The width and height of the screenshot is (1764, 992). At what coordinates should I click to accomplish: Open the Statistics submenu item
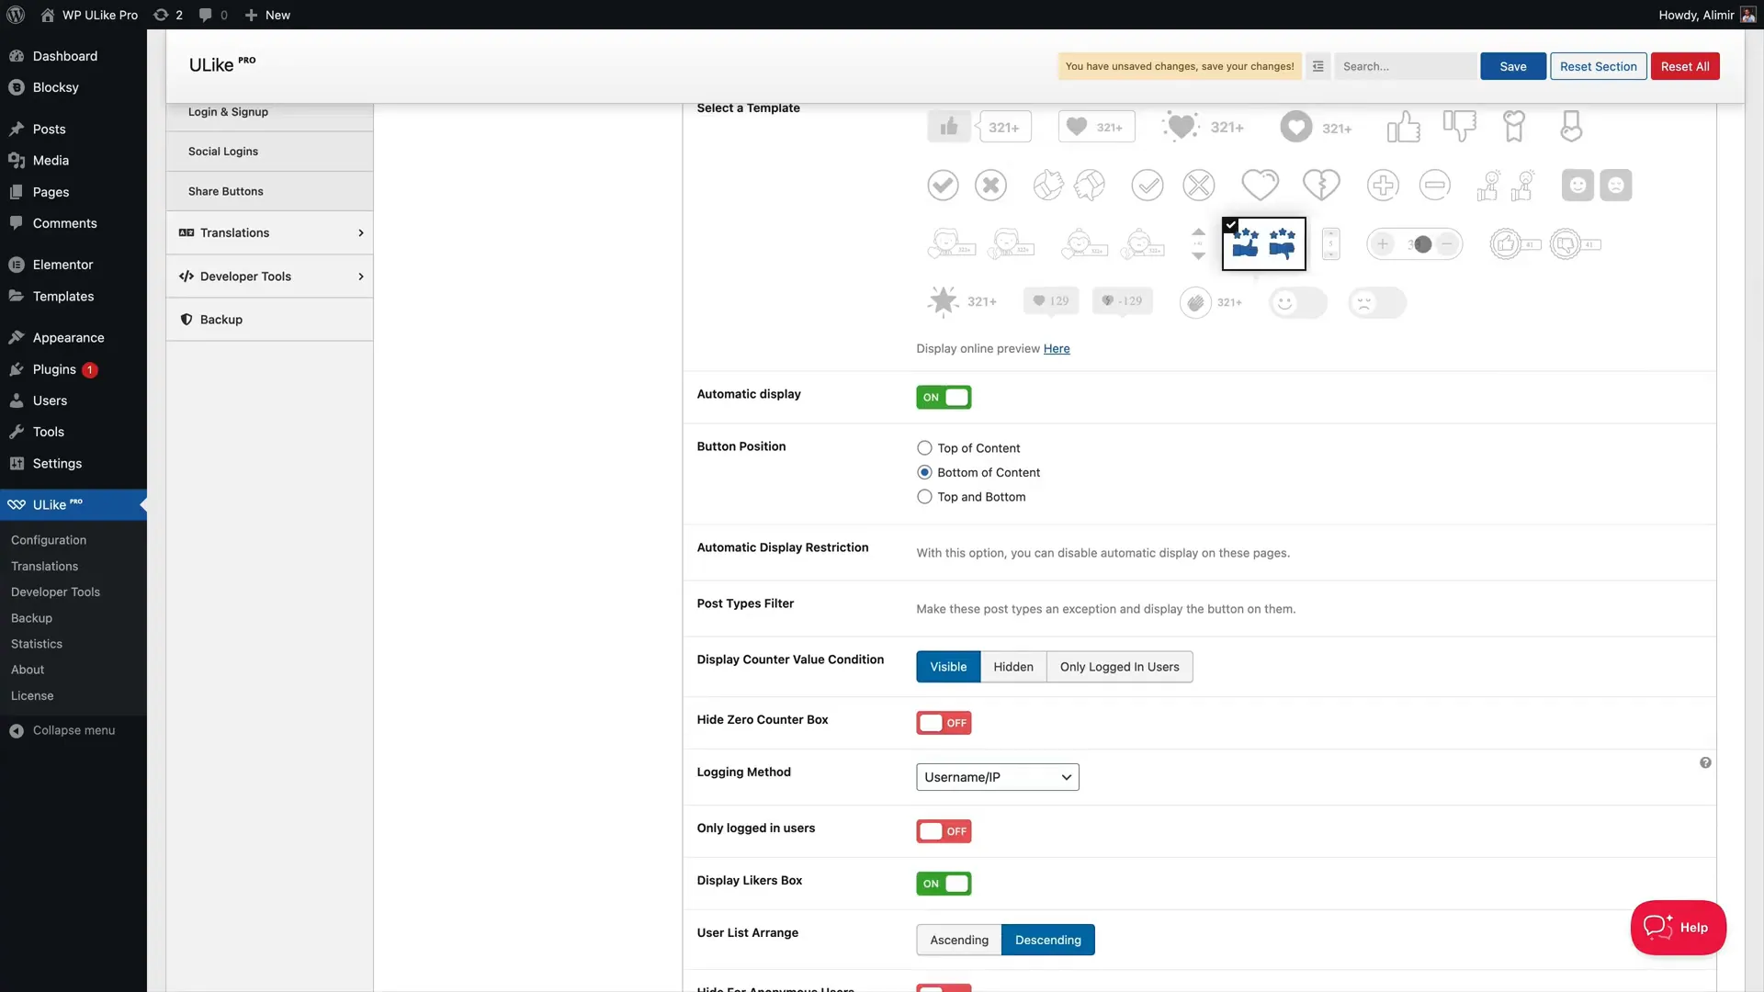[x=37, y=644]
